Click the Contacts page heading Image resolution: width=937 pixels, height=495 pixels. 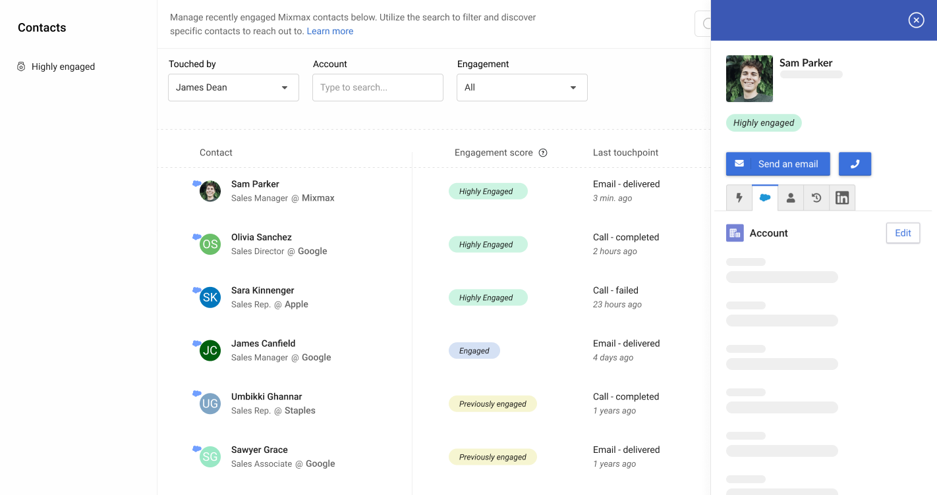pyautogui.click(x=42, y=28)
